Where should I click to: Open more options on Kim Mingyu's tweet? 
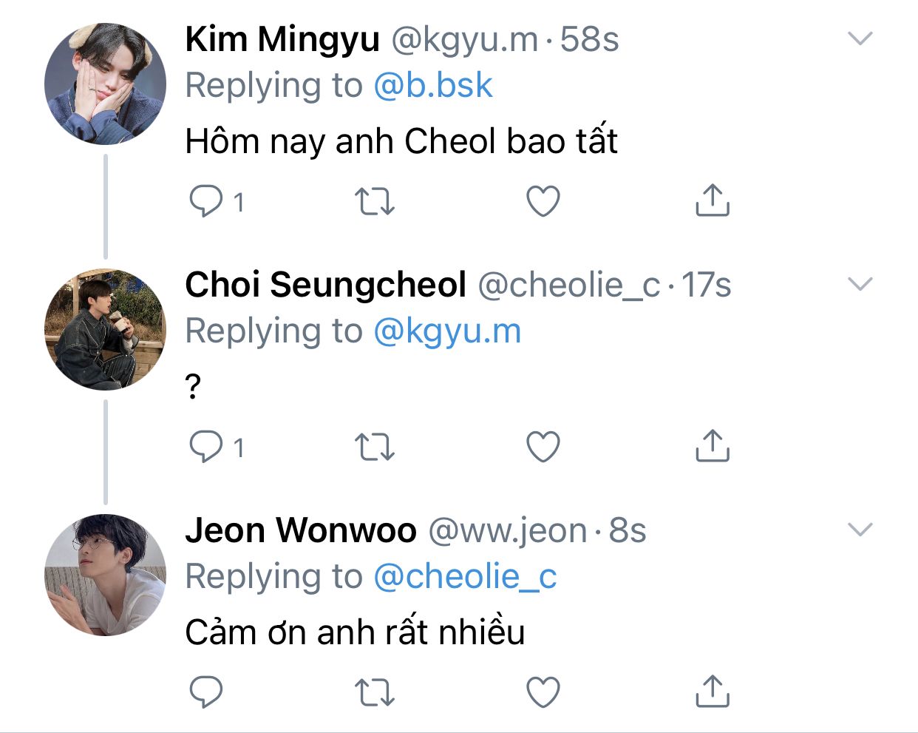(860, 38)
